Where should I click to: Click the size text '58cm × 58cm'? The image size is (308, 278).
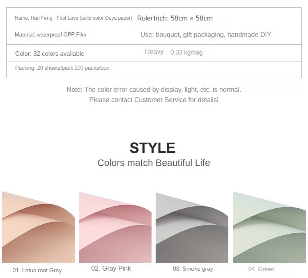pyautogui.click(x=191, y=18)
